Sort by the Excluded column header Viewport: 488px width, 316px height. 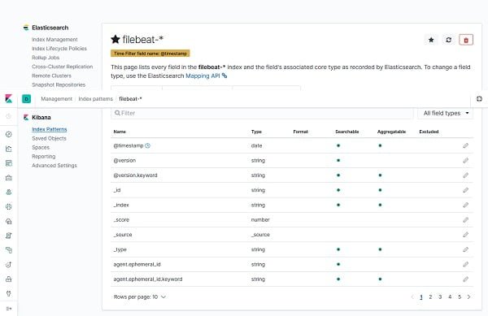pos(429,132)
